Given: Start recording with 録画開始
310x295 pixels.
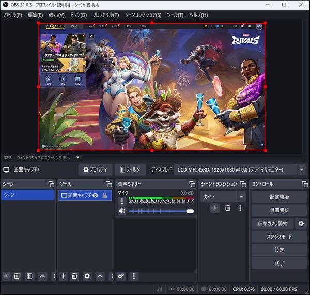Looking at the screenshot, I should [x=279, y=210].
